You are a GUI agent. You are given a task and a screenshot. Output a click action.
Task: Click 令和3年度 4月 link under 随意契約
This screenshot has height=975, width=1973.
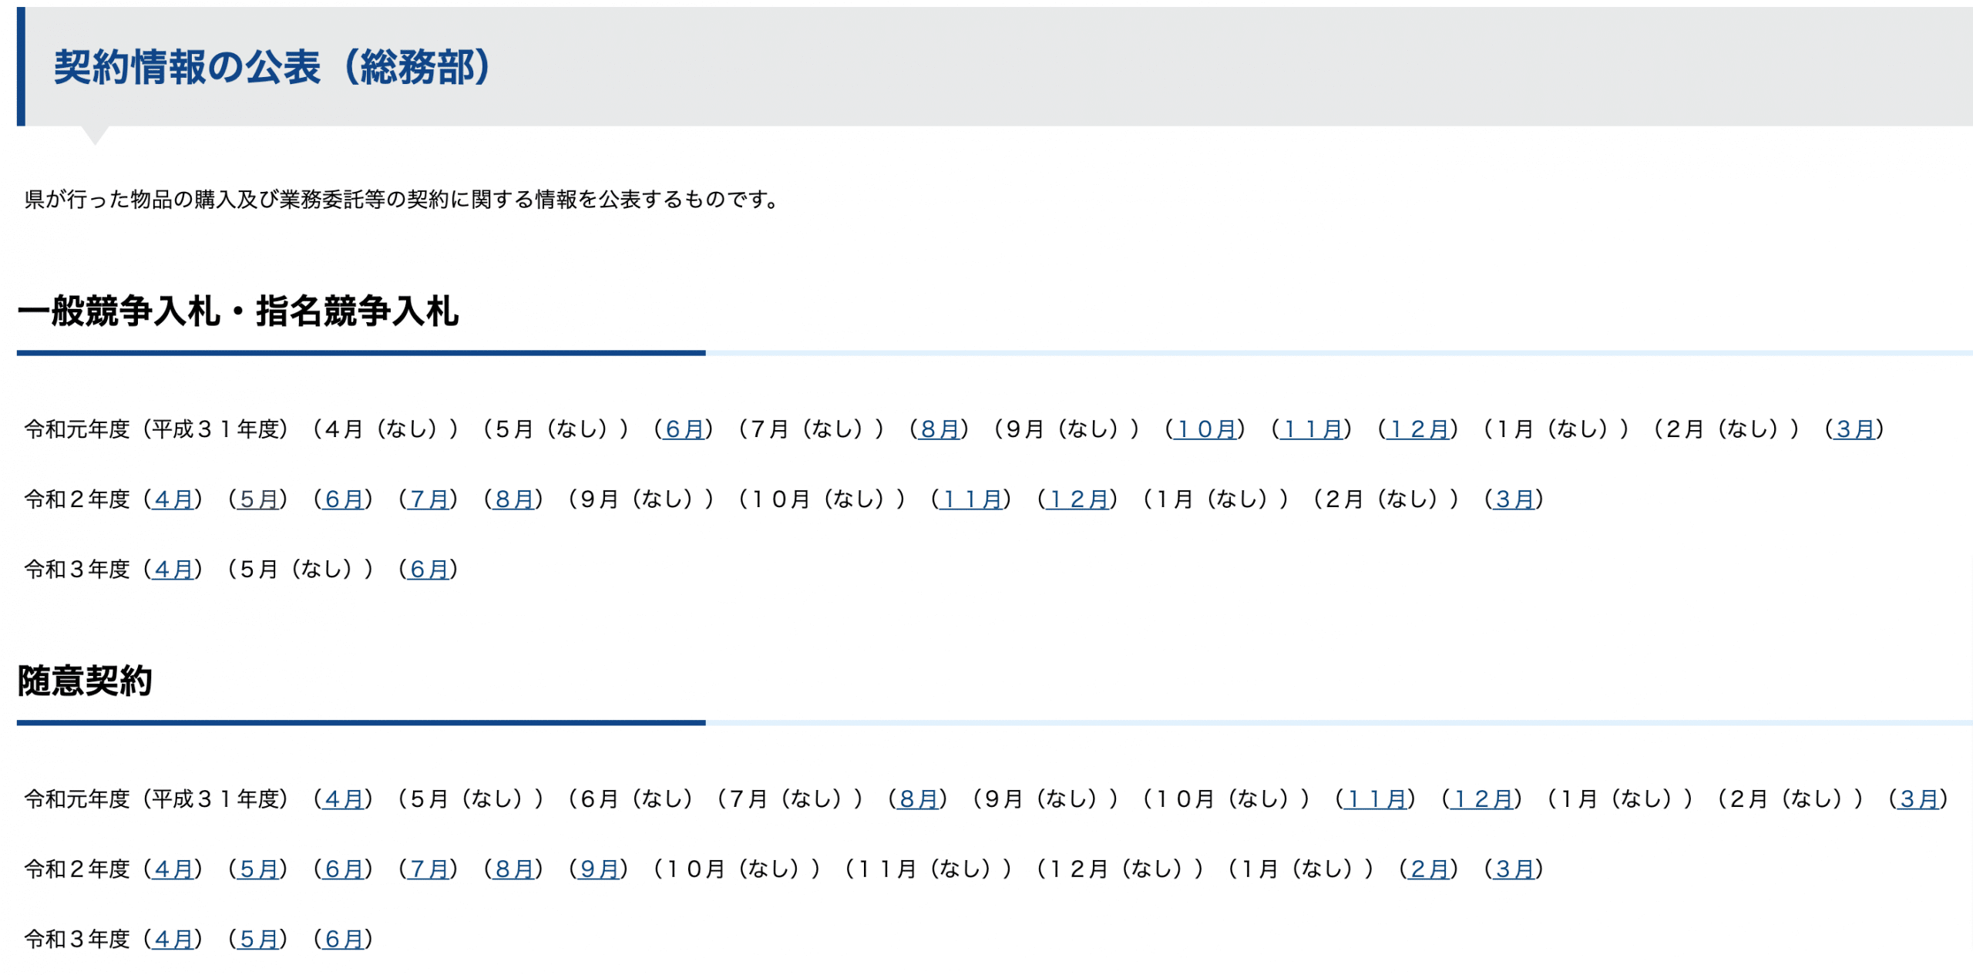click(173, 940)
